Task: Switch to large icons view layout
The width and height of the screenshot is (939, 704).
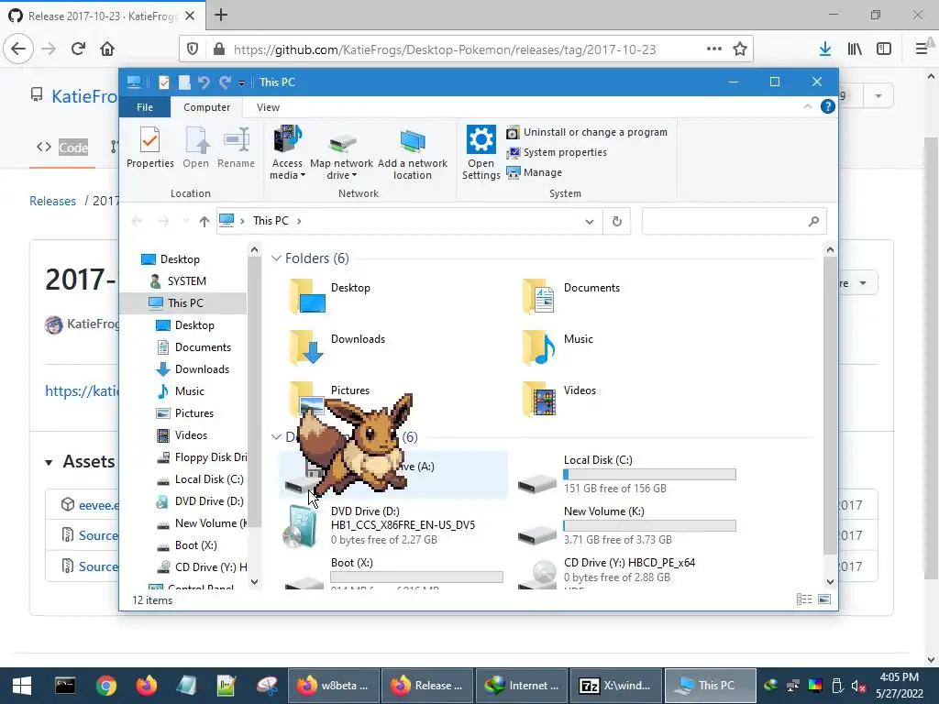Action: pyautogui.click(x=824, y=599)
